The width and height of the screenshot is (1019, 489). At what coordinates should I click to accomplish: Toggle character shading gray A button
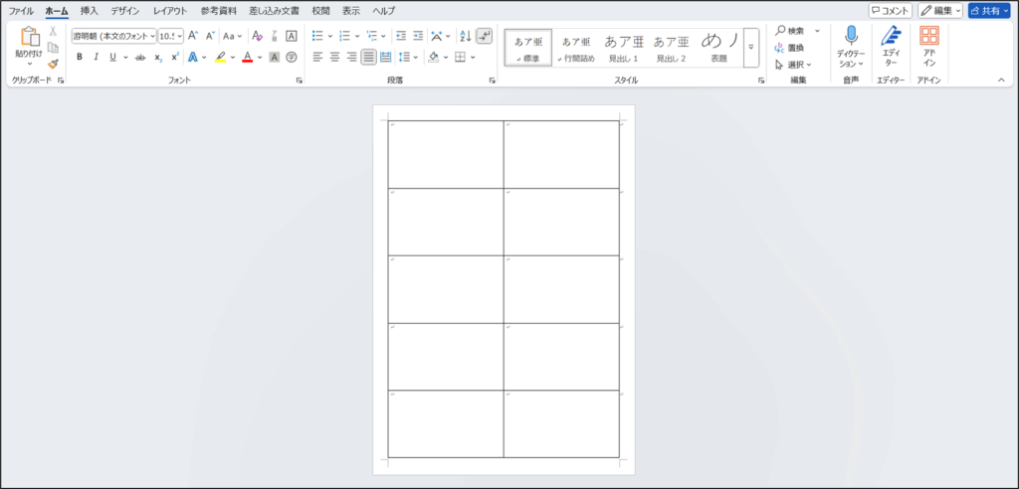click(275, 57)
